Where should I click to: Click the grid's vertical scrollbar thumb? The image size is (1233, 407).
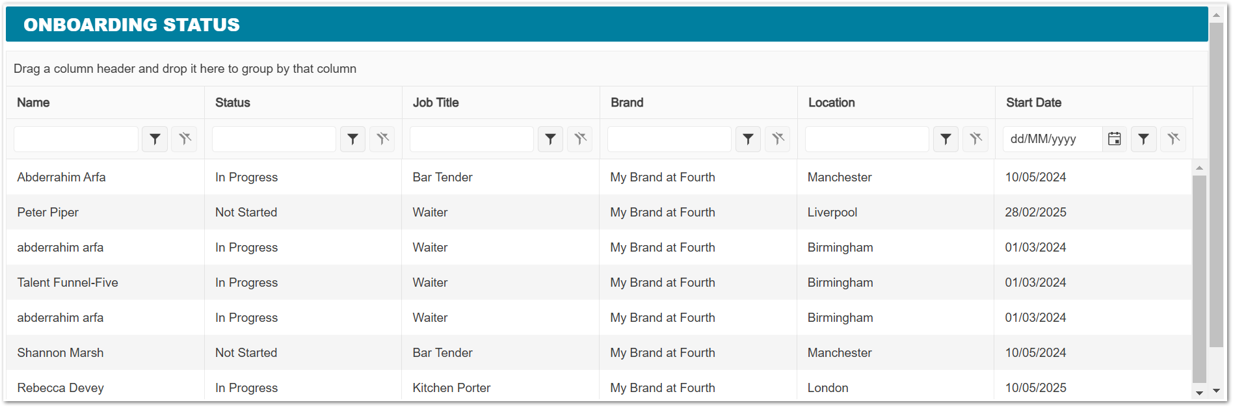point(1199,279)
